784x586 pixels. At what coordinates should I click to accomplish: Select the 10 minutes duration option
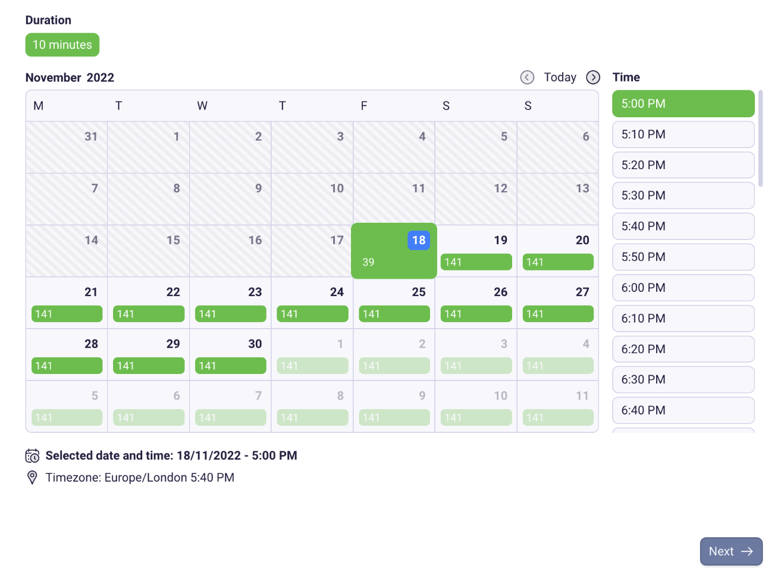[62, 45]
